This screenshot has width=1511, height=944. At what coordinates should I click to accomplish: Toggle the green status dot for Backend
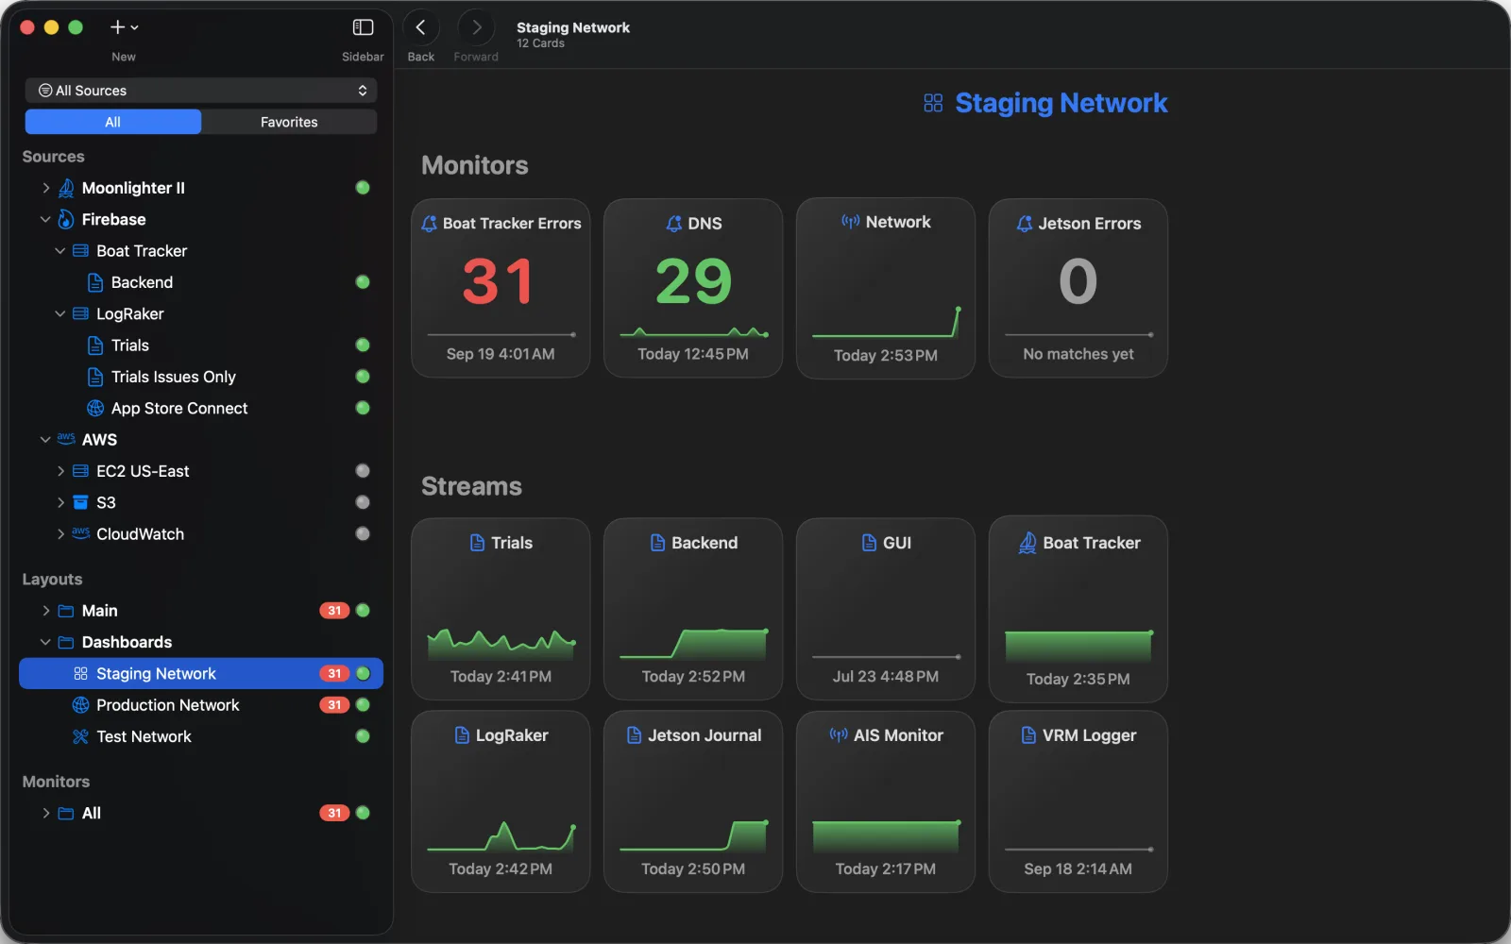click(x=363, y=282)
